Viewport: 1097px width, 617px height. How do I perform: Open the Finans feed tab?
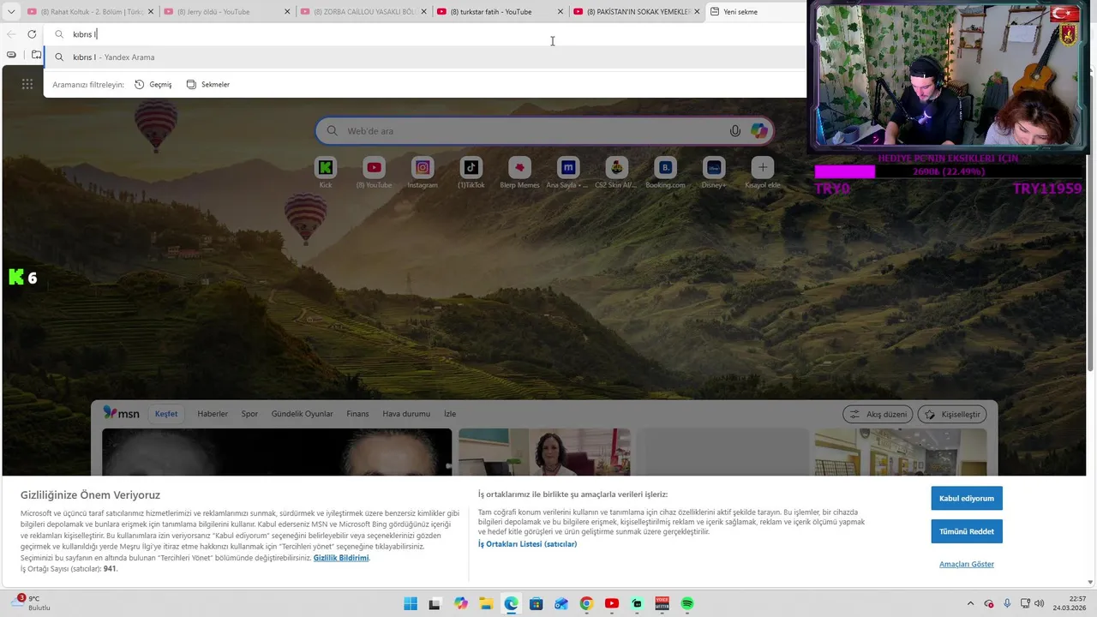(357, 414)
